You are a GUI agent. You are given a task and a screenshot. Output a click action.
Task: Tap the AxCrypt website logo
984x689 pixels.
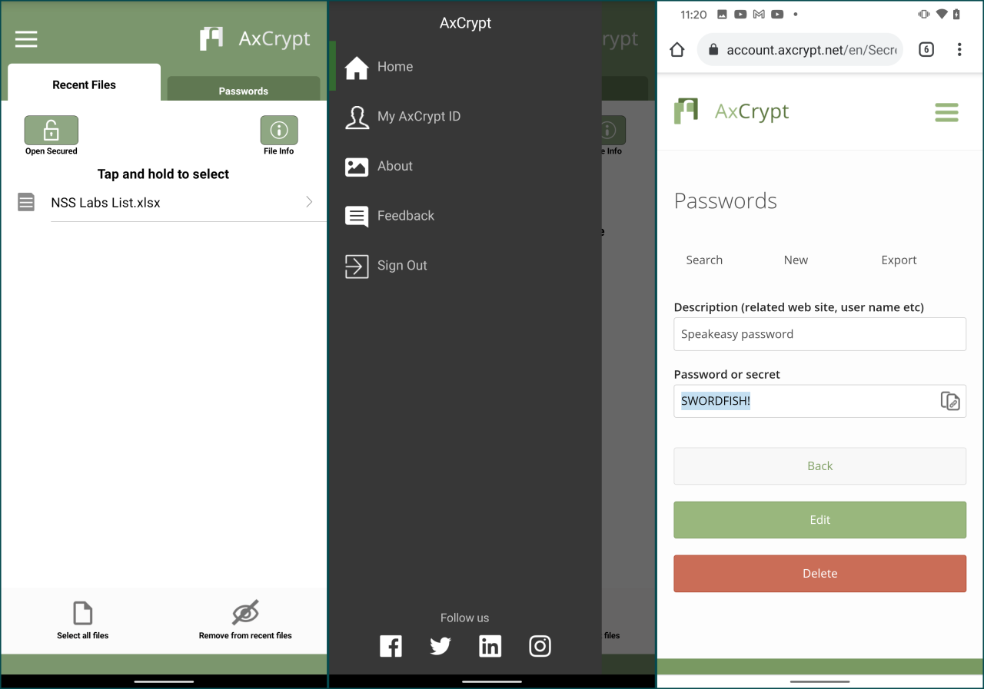(x=732, y=111)
